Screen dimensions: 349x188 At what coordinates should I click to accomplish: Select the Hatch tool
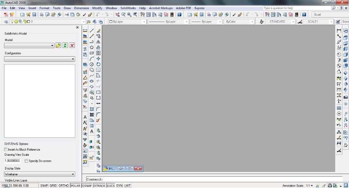[x=92, y=109]
